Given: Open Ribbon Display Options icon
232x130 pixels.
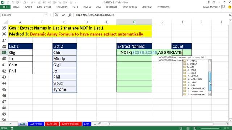Looking at the screenshot, I should tap(214, 3).
